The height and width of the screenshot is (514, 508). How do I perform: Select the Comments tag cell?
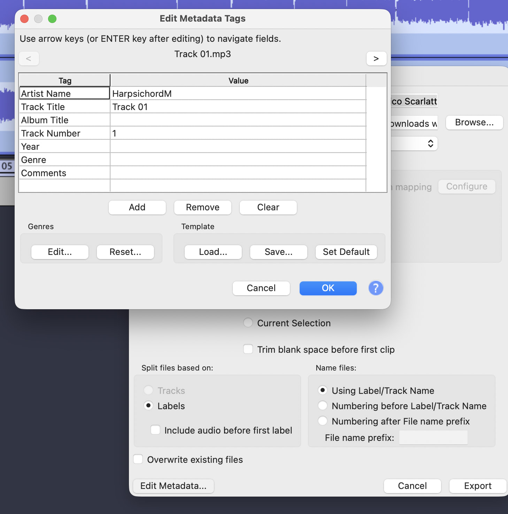click(65, 173)
